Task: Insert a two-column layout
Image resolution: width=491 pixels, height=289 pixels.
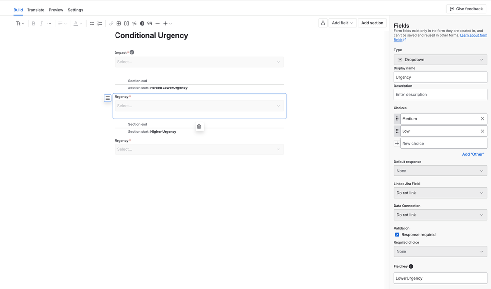Action: 126,23
